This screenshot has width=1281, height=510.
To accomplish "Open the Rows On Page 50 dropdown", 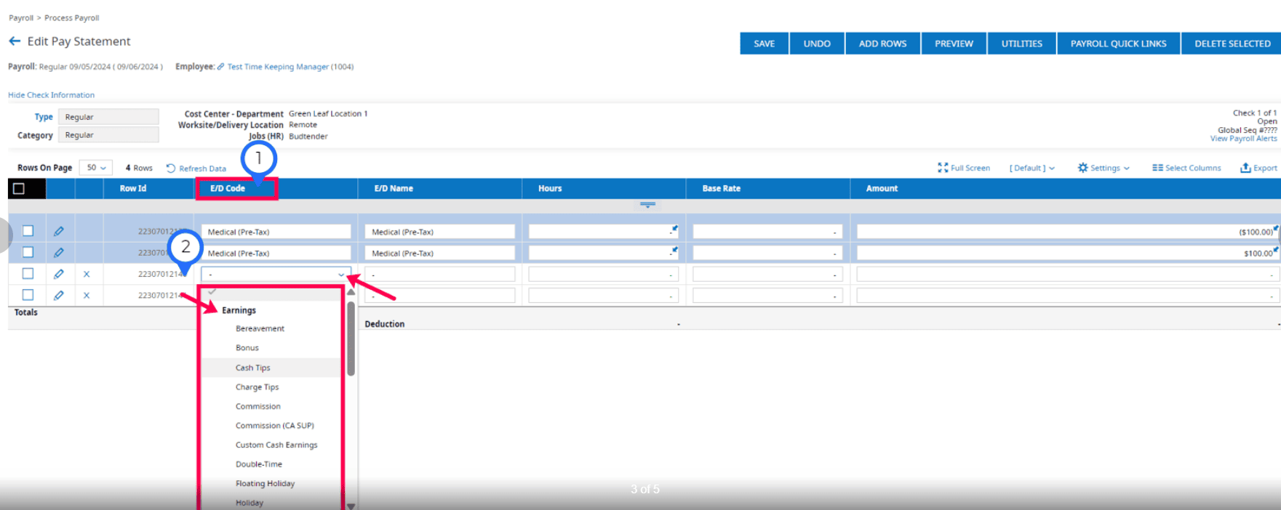I will 95,168.
